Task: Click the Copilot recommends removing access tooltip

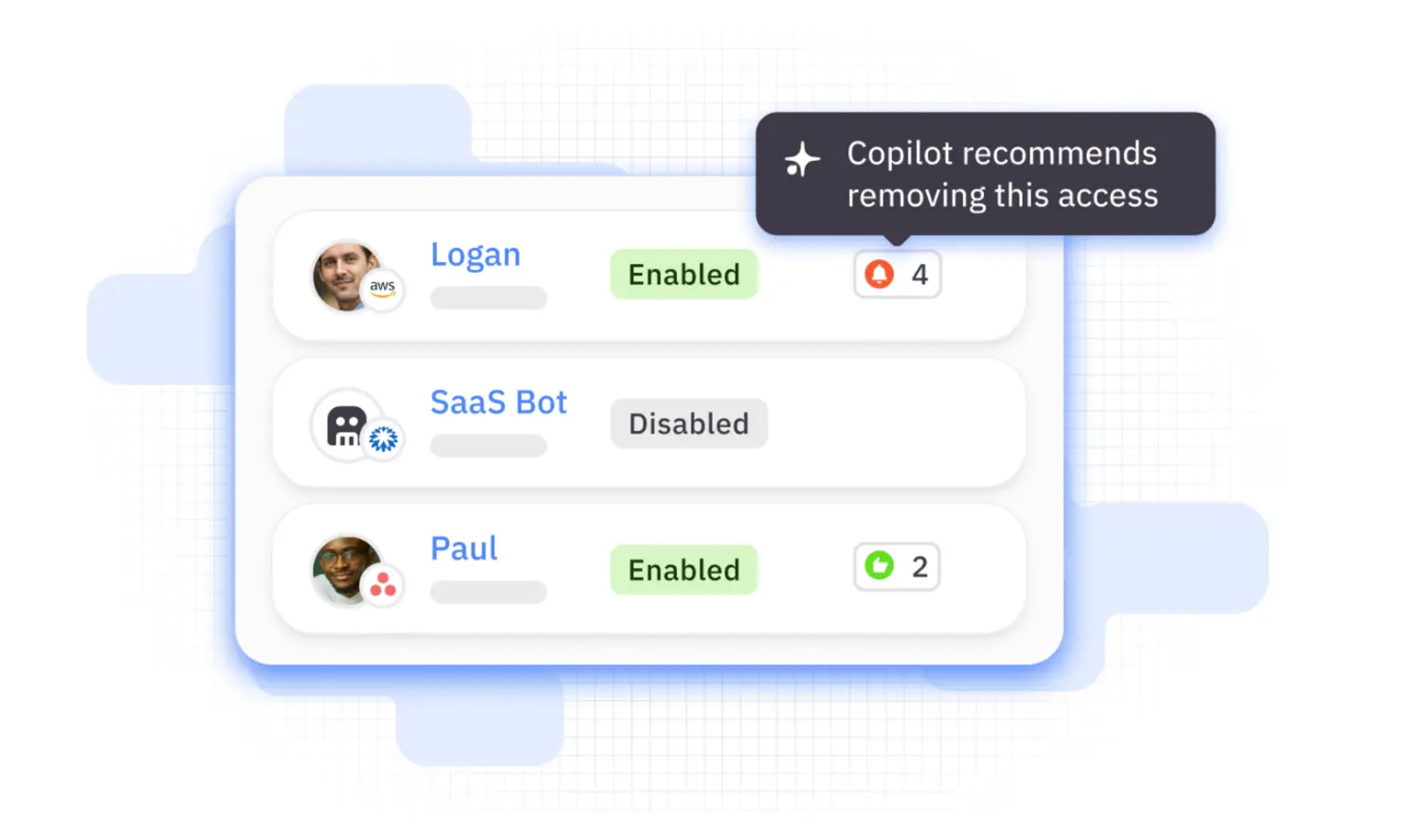Action: tap(1001, 174)
